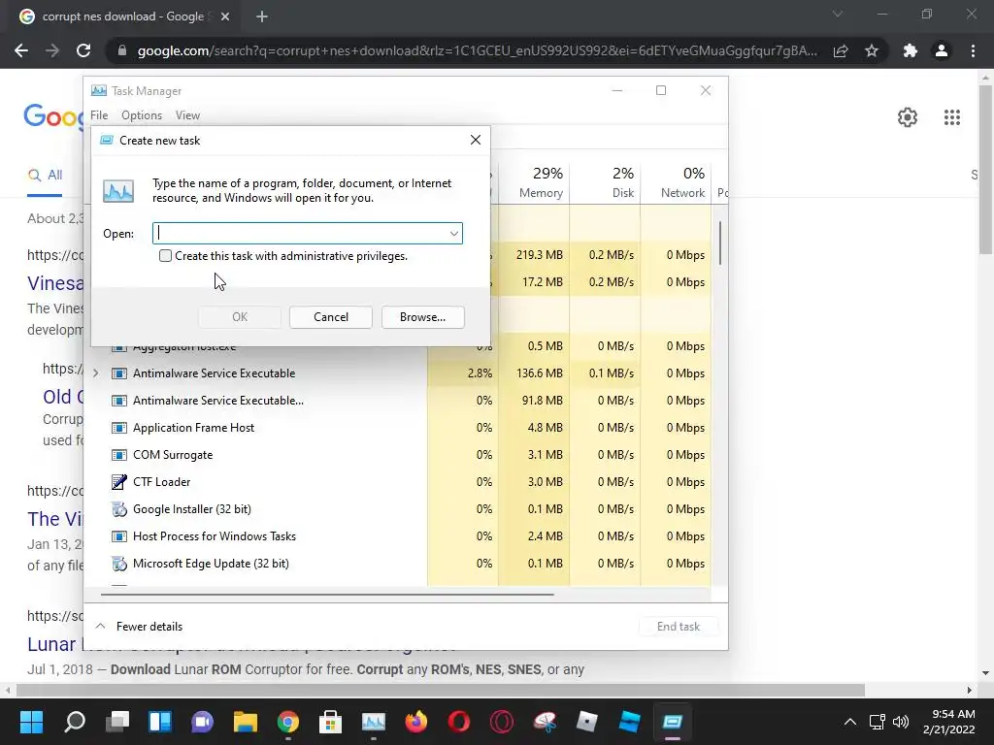Viewport: 994px width, 745px height.
Task: Open the Google apps grid
Action: (x=951, y=117)
